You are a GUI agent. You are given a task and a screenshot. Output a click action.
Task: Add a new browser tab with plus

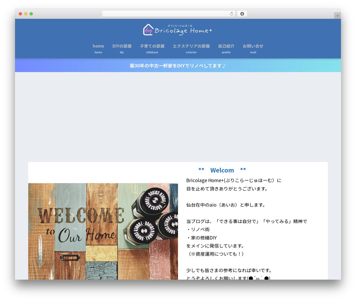(x=337, y=16)
